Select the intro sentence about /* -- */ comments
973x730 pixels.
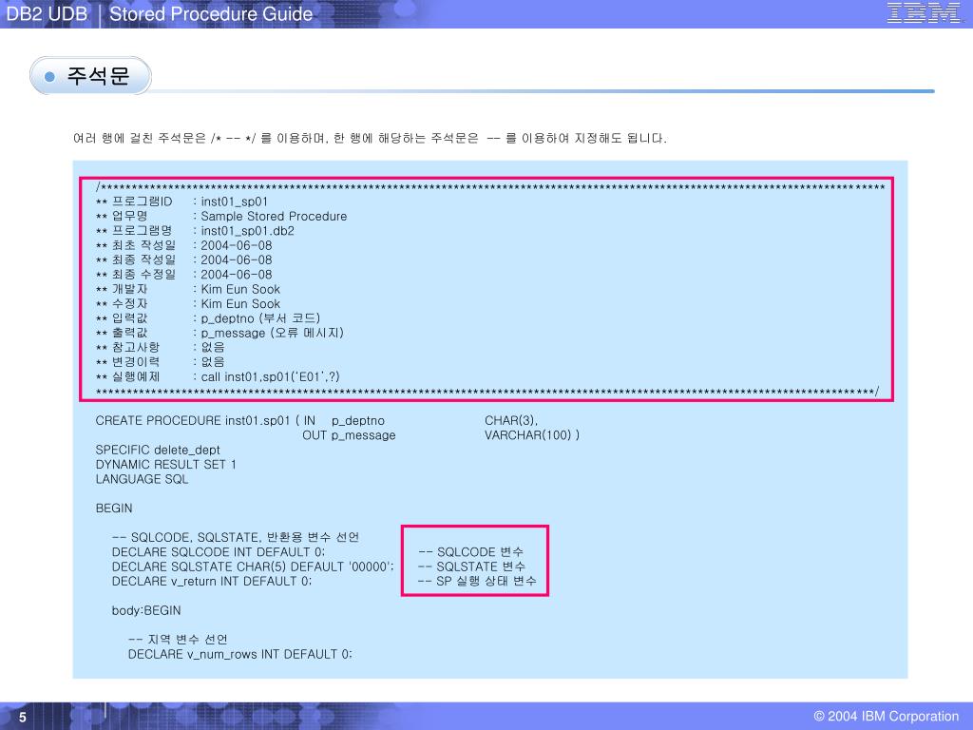[370, 138]
